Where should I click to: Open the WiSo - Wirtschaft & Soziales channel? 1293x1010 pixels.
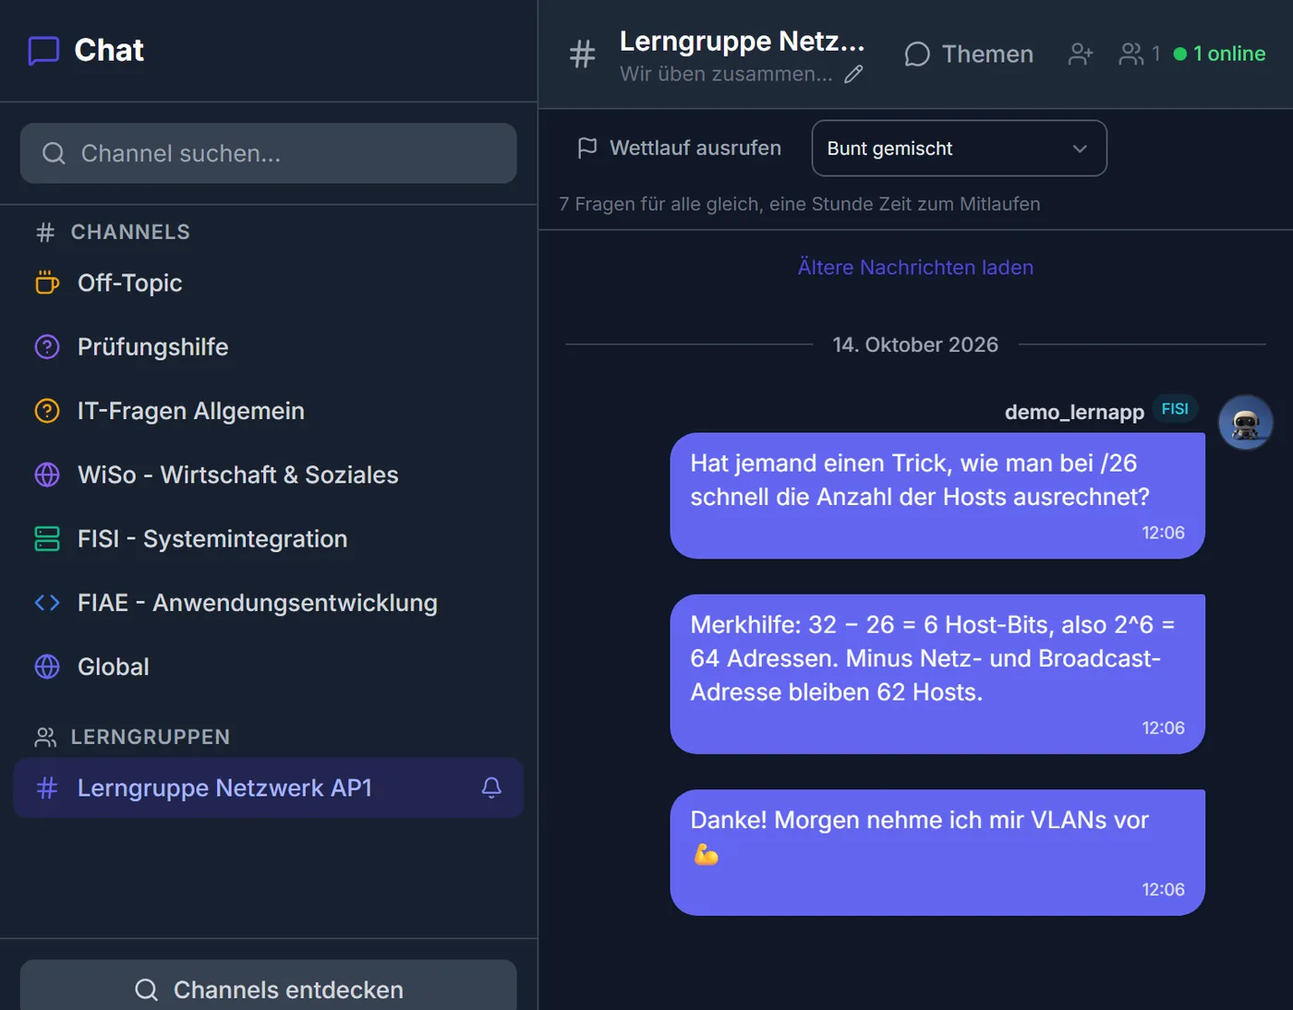tap(268, 475)
